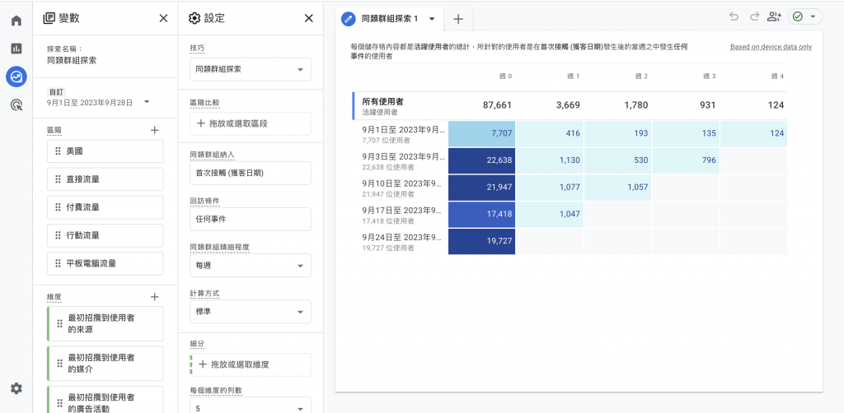Screen dimensions: 844x413
Task: Click the 416 cell in 週 1
Action: click(550, 133)
